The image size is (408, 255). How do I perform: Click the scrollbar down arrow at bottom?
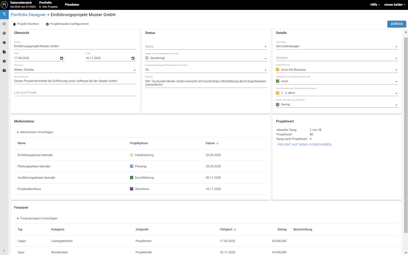pos(406,253)
